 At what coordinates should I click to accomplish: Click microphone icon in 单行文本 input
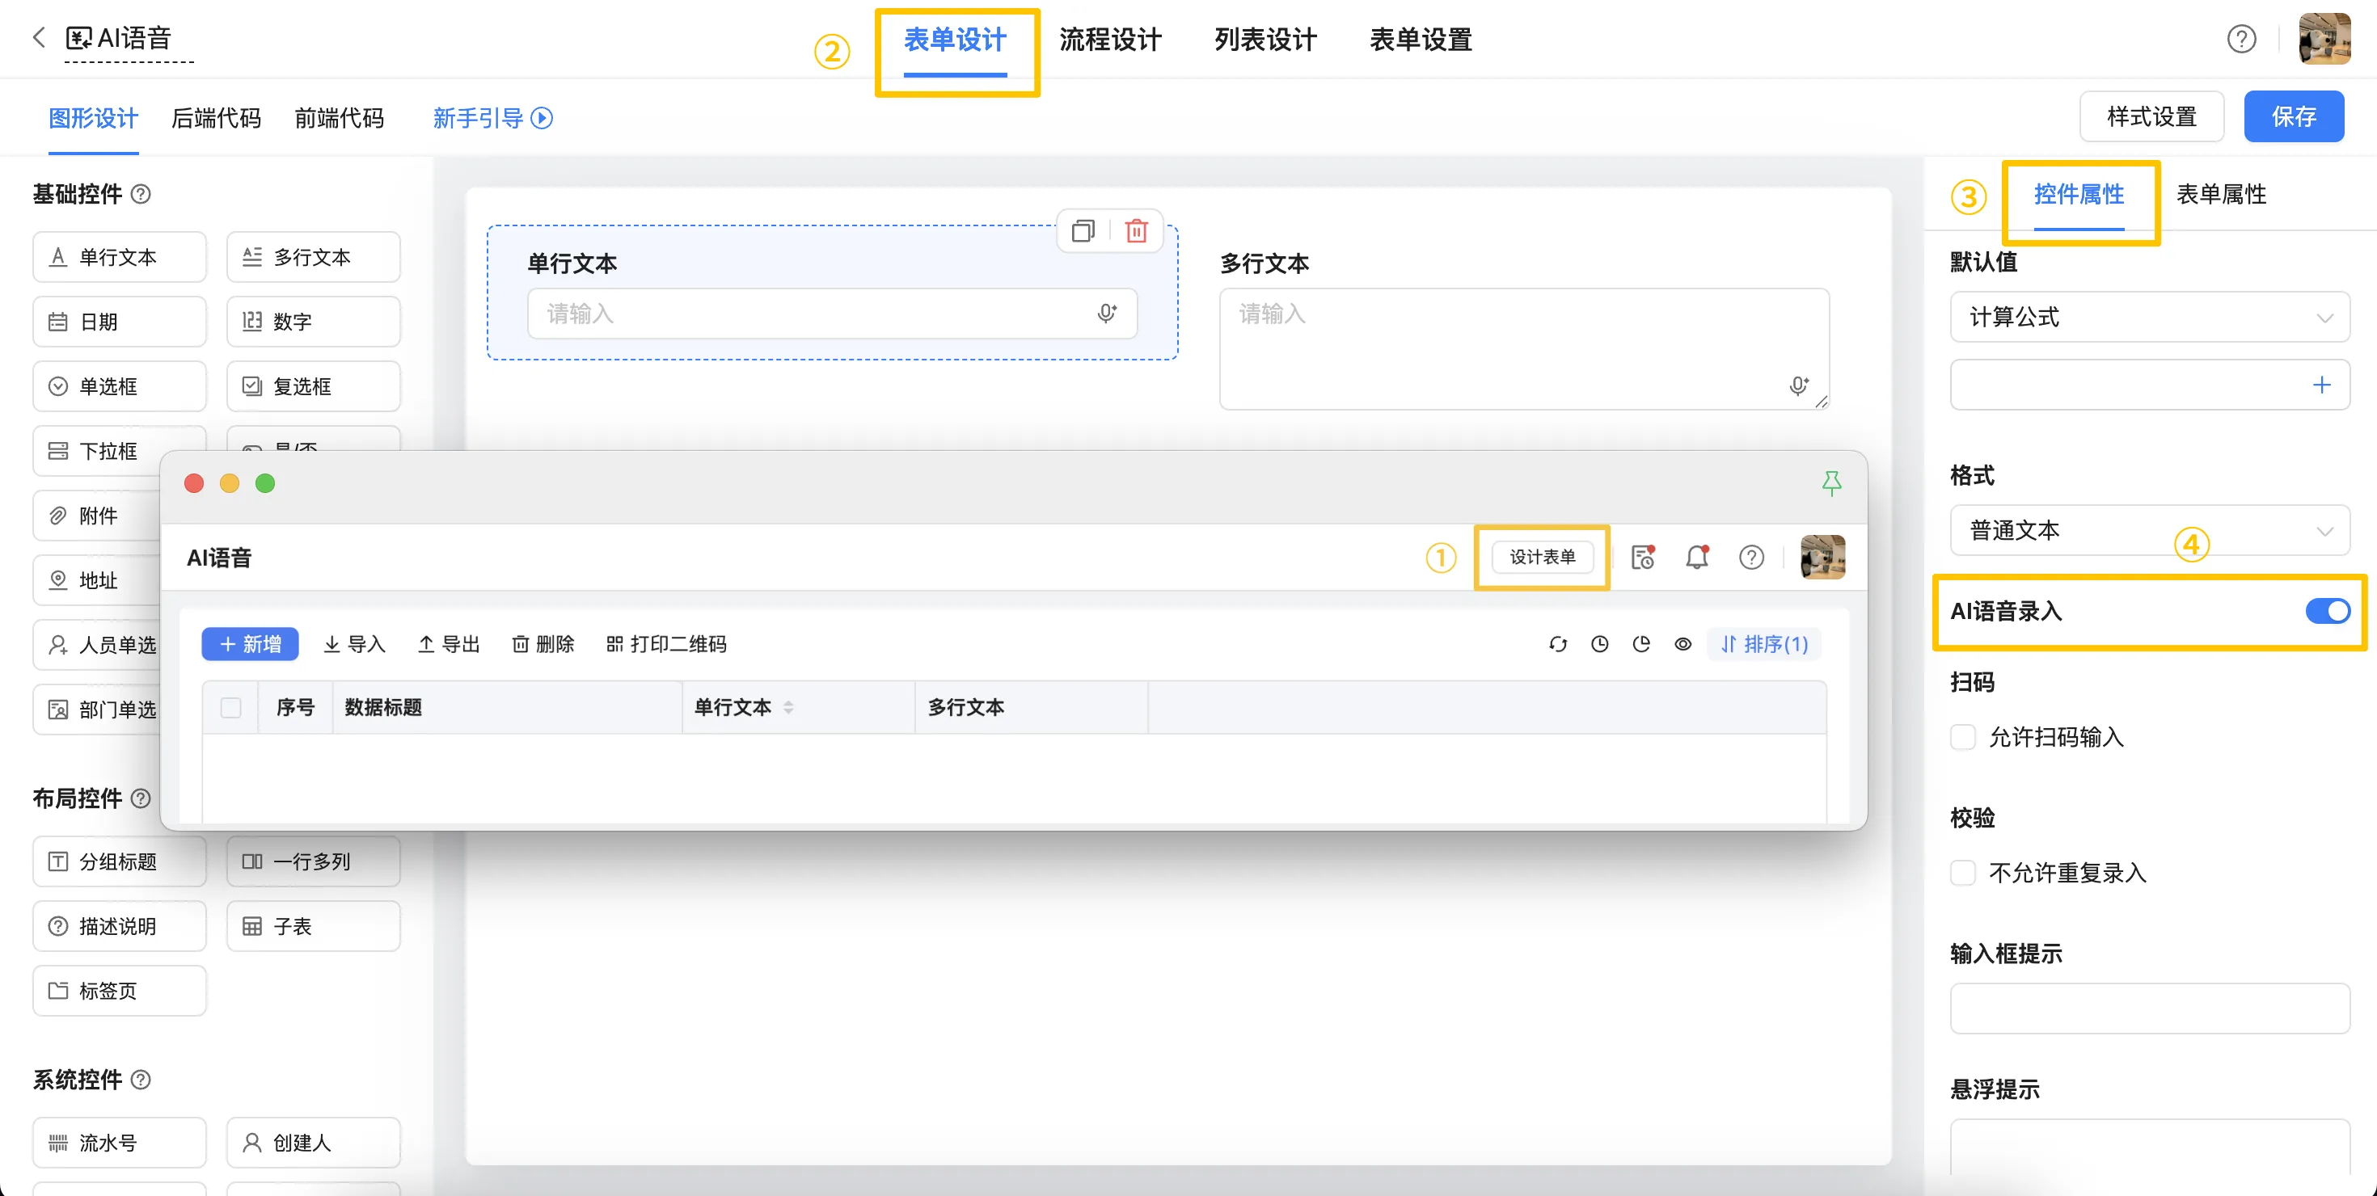click(1106, 314)
